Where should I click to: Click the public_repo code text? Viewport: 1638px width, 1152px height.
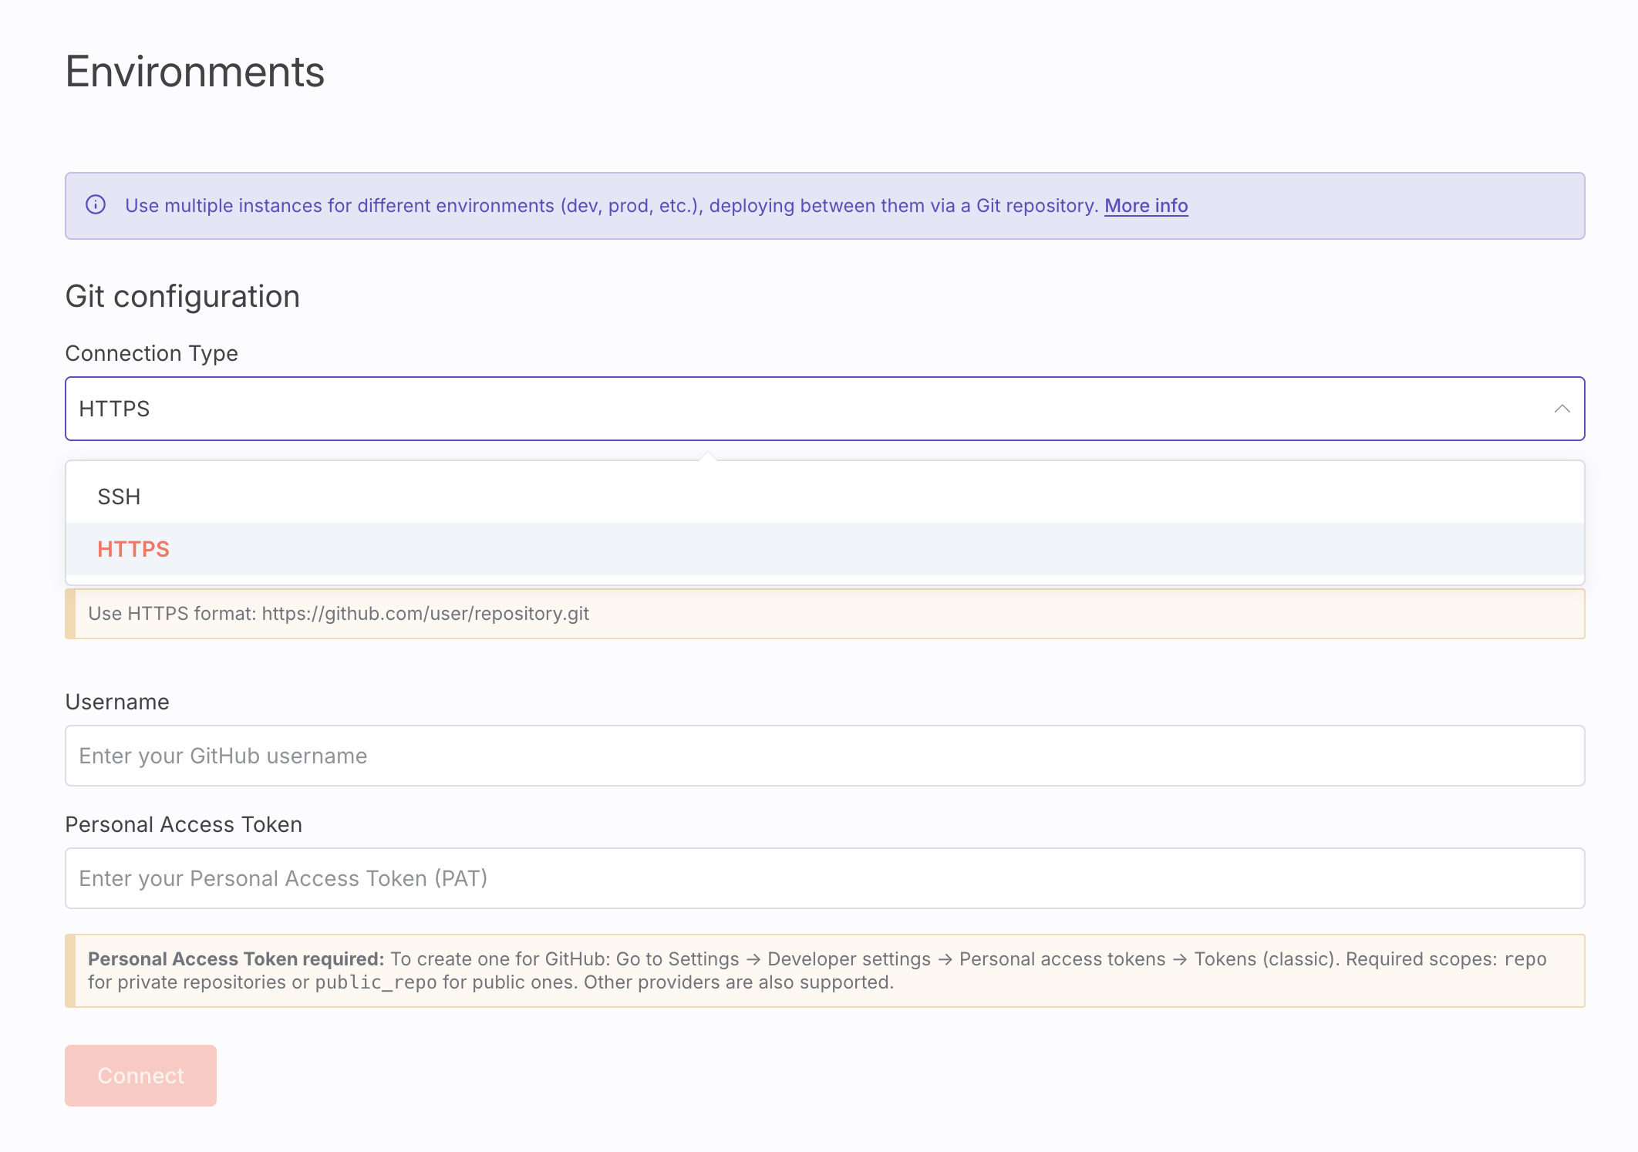click(376, 982)
